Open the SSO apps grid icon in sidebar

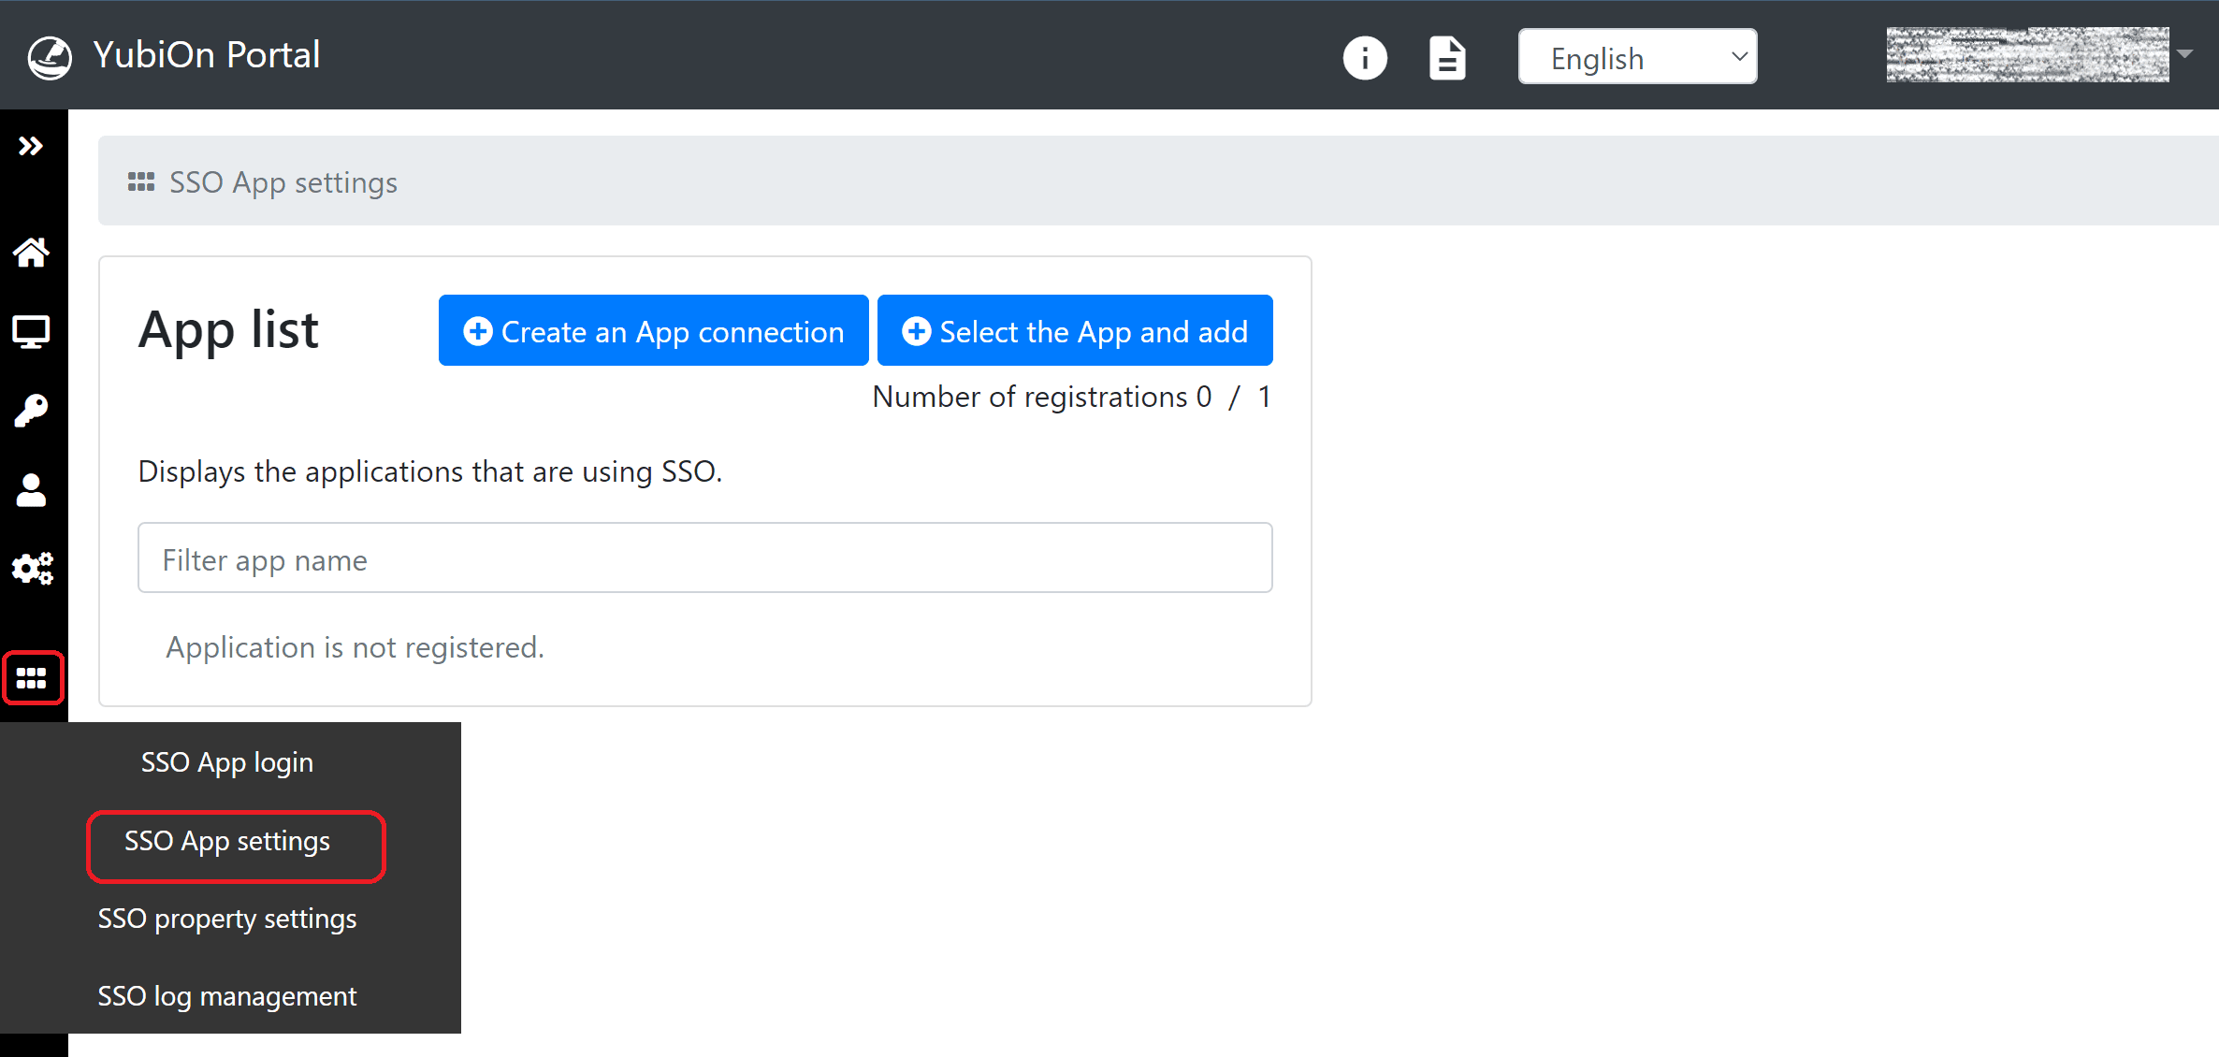point(33,677)
